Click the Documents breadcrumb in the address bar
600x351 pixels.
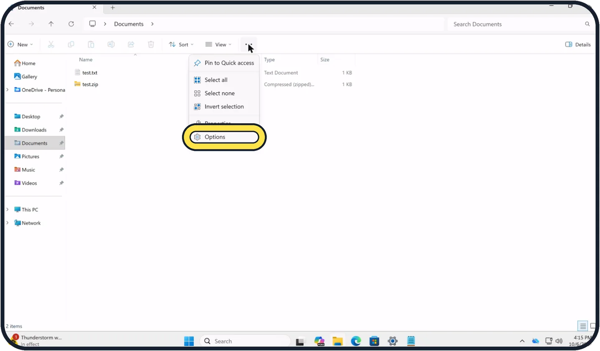(129, 24)
